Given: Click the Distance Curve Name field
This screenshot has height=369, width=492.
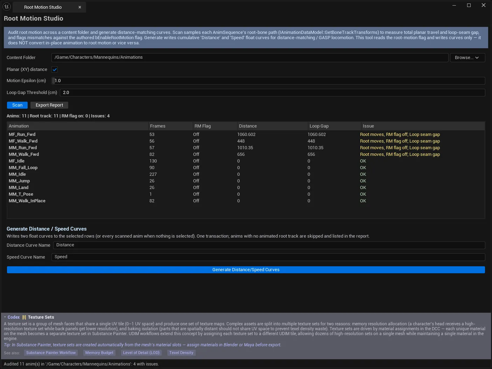Looking at the screenshot, I should pos(269,245).
